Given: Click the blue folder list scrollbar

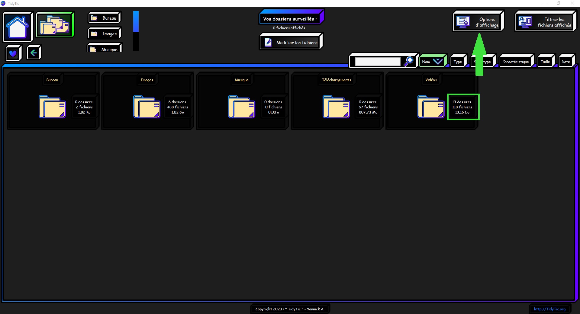Looking at the screenshot, I should click(136, 22).
